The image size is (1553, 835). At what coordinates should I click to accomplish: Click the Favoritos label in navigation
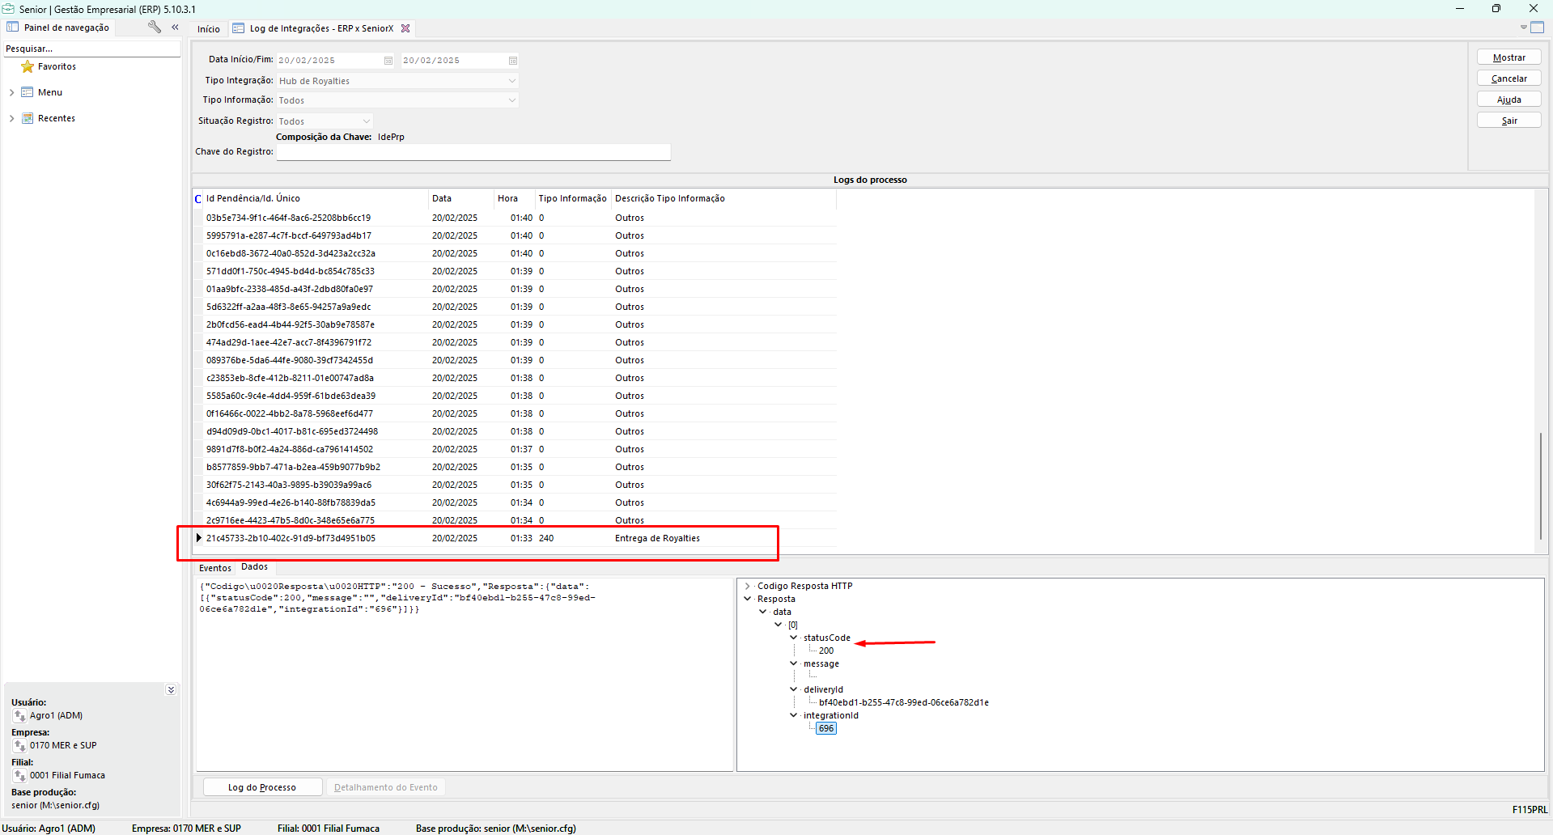(x=57, y=66)
